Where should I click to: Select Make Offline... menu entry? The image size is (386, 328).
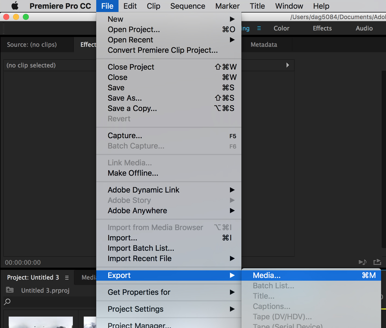tap(169, 173)
